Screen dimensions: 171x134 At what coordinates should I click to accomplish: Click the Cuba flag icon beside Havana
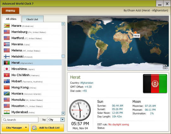(x=7, y=44)
